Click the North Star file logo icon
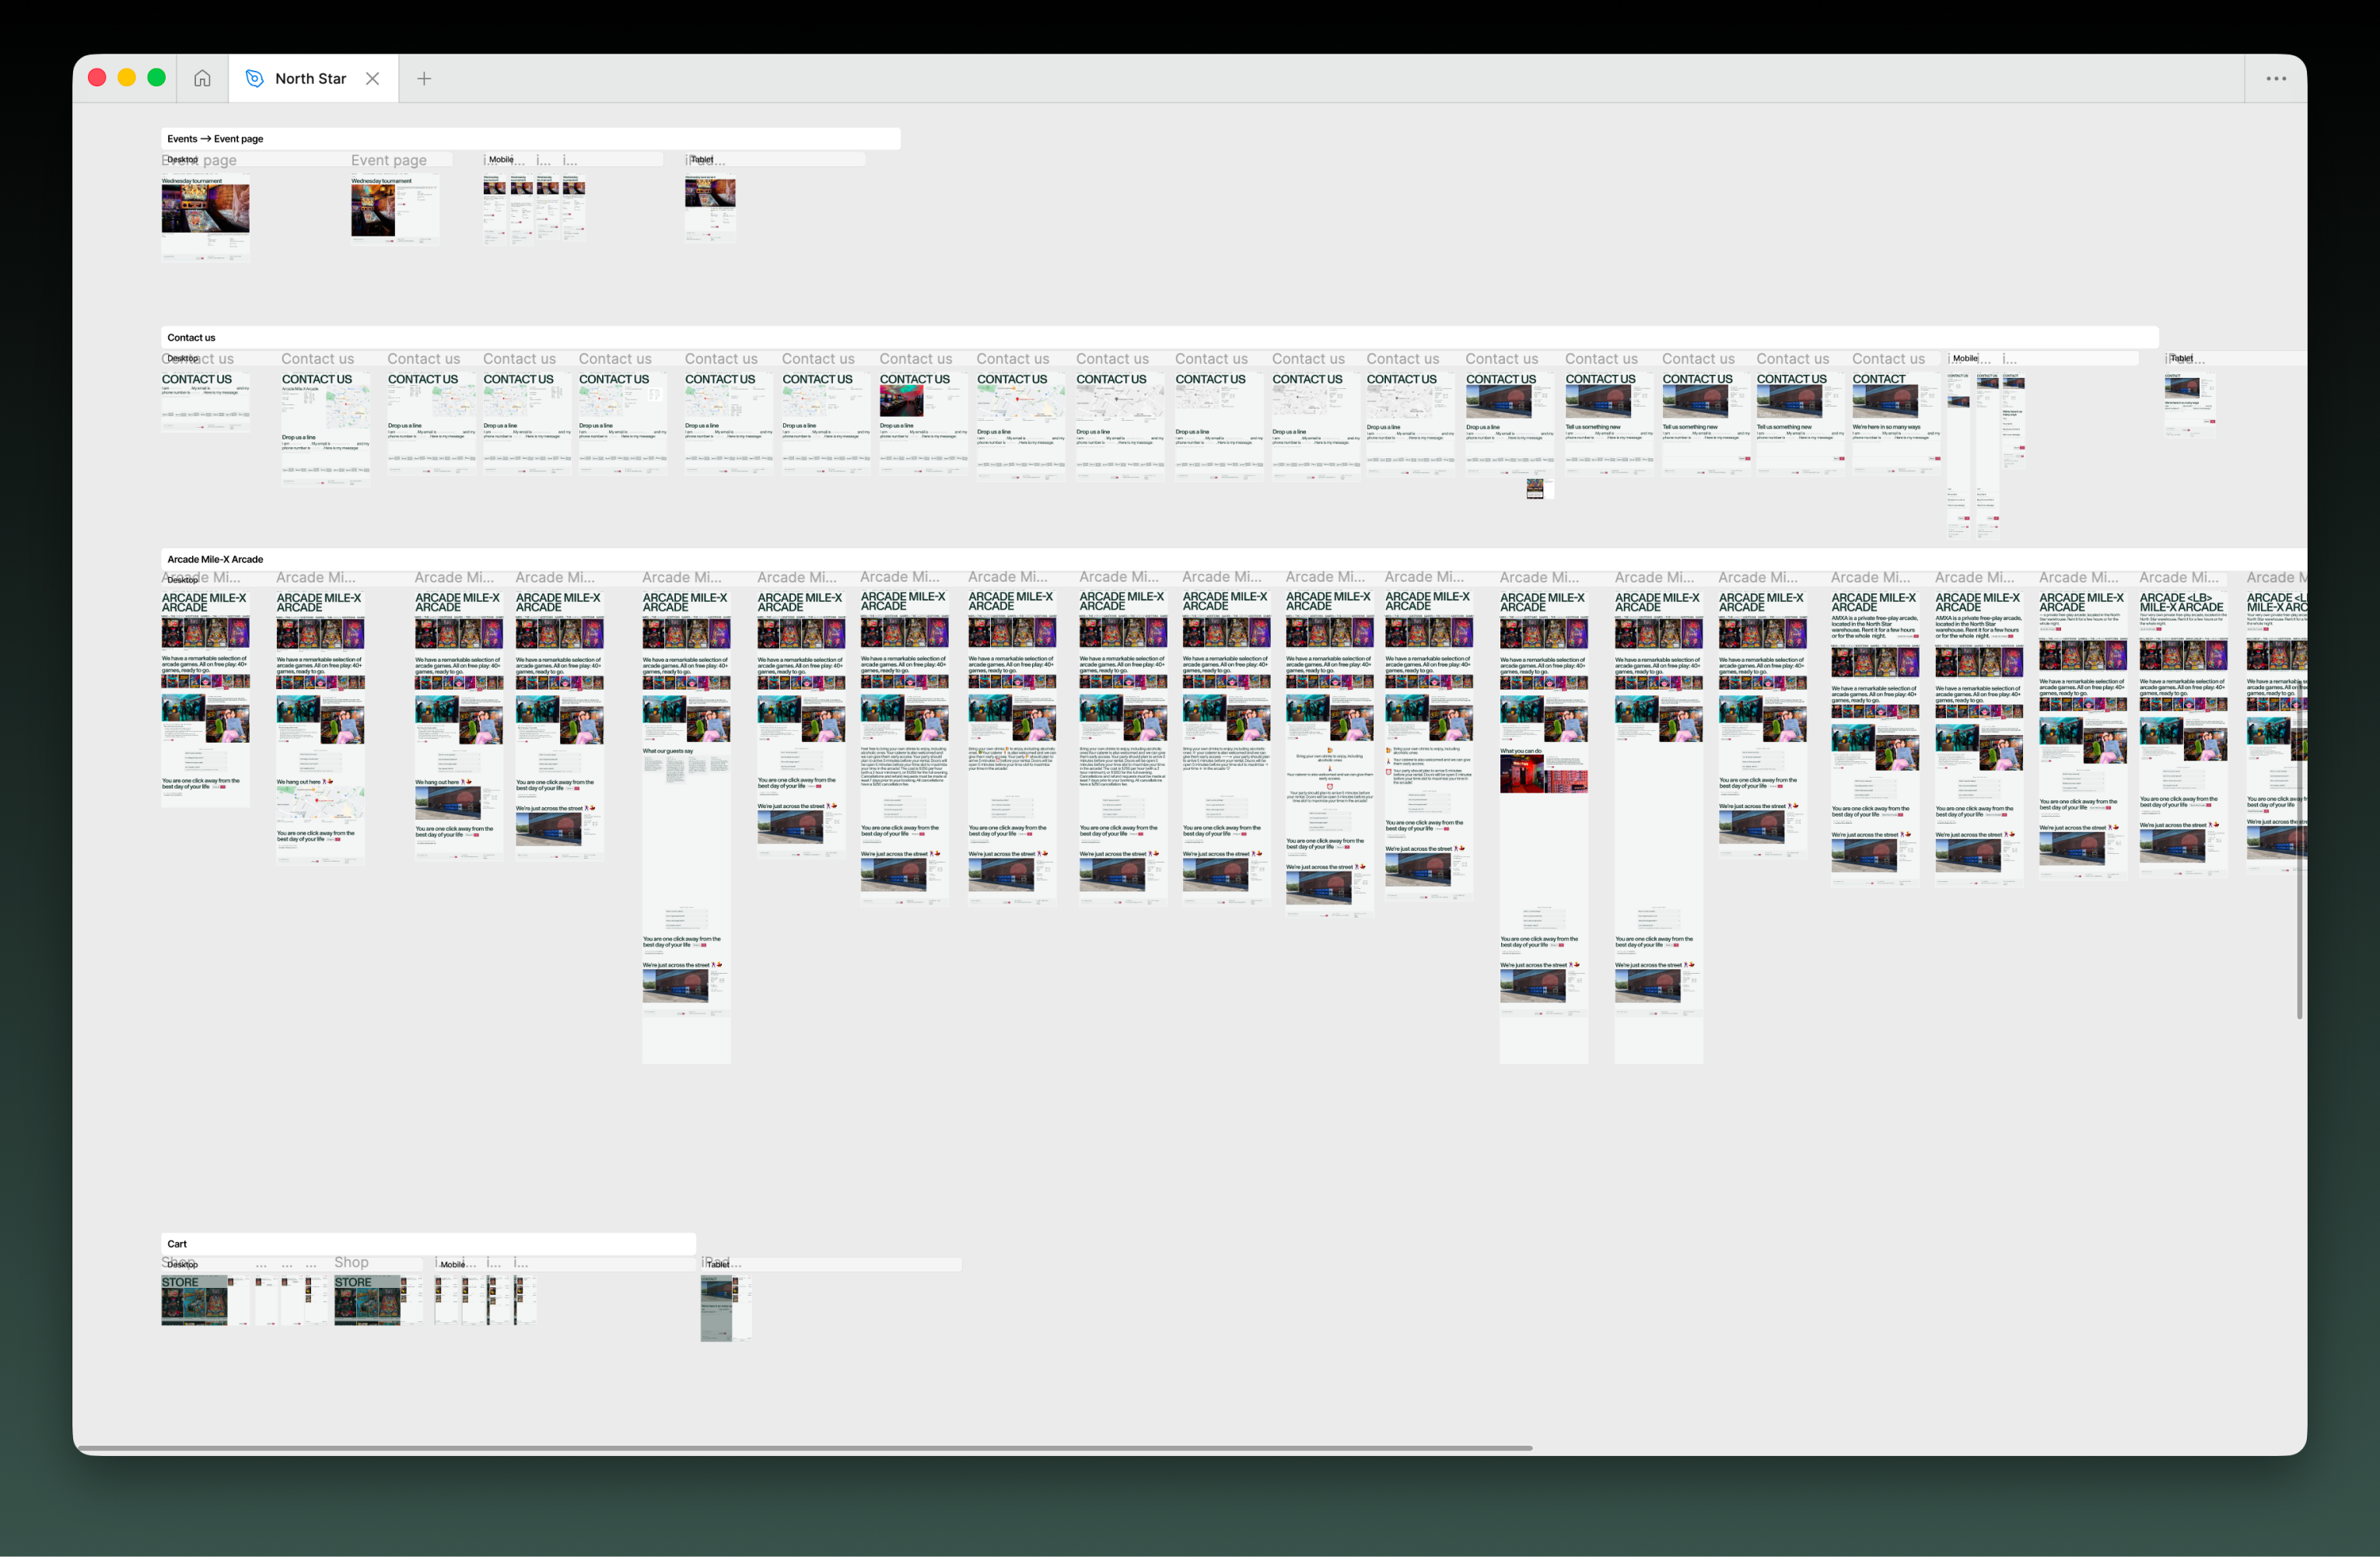2380x1557 pixels. [x=254, y=78]
